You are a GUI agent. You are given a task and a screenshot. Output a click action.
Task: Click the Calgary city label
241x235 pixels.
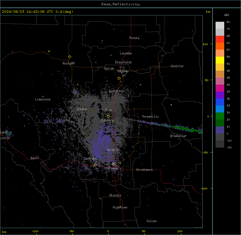click(112, 168)
